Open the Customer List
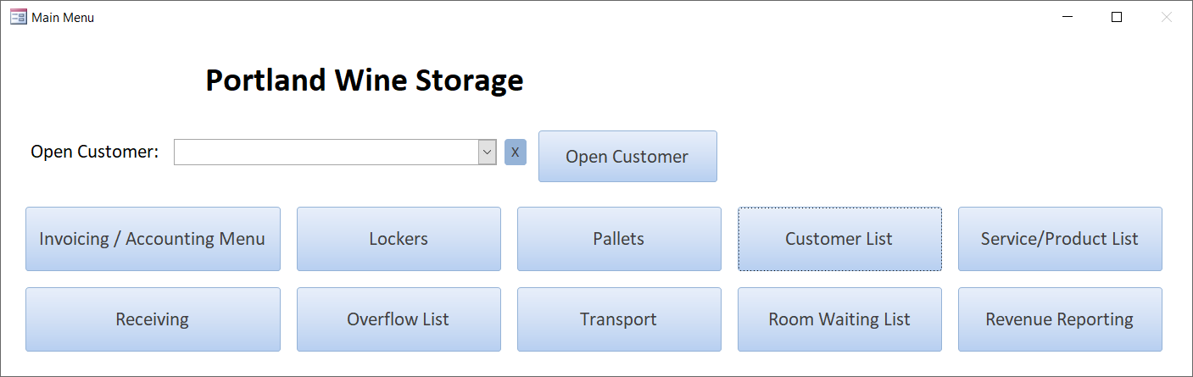The image size is (1193, 377). (x=839, y=239)
